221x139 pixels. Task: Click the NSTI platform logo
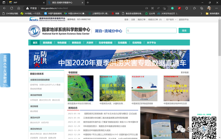(x=47, y=19)
